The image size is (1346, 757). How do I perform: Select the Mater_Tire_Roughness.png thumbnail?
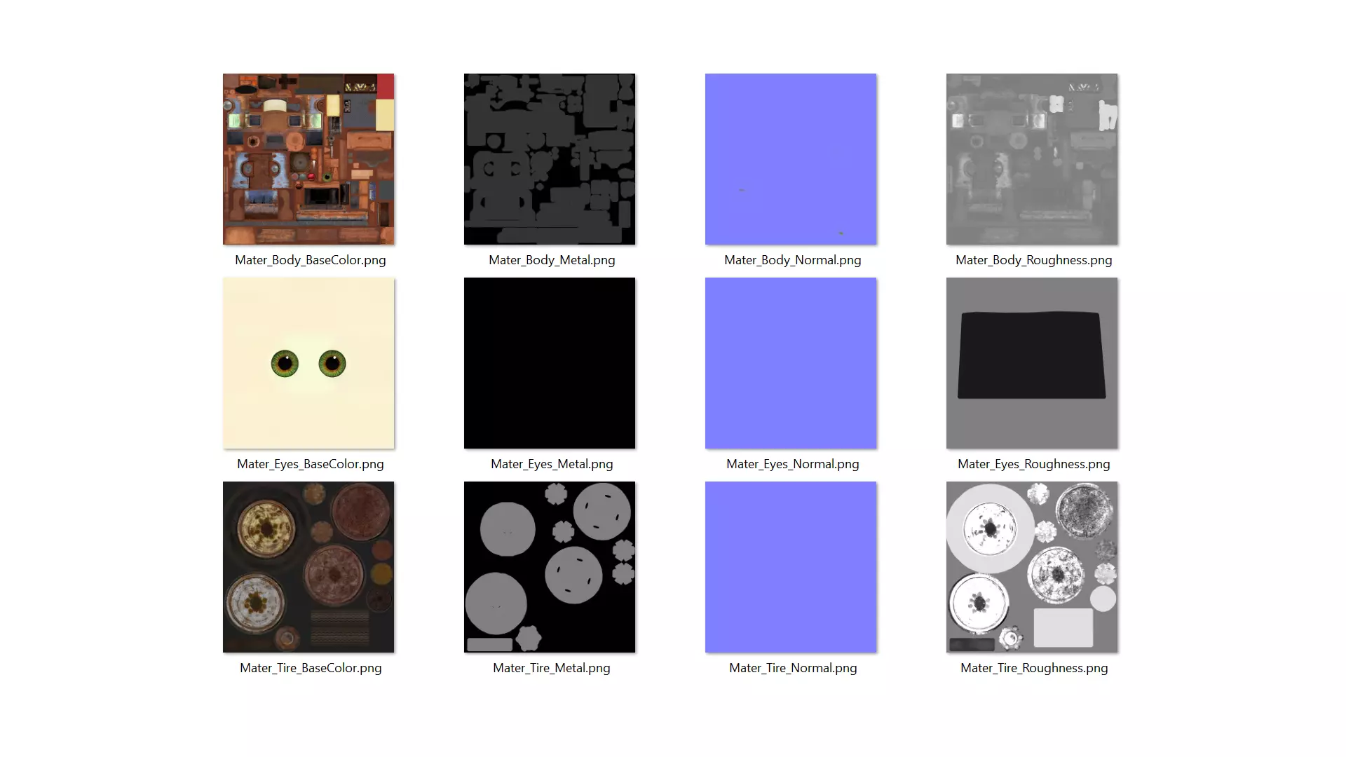pyautogui.click(x=1032, y=567)
